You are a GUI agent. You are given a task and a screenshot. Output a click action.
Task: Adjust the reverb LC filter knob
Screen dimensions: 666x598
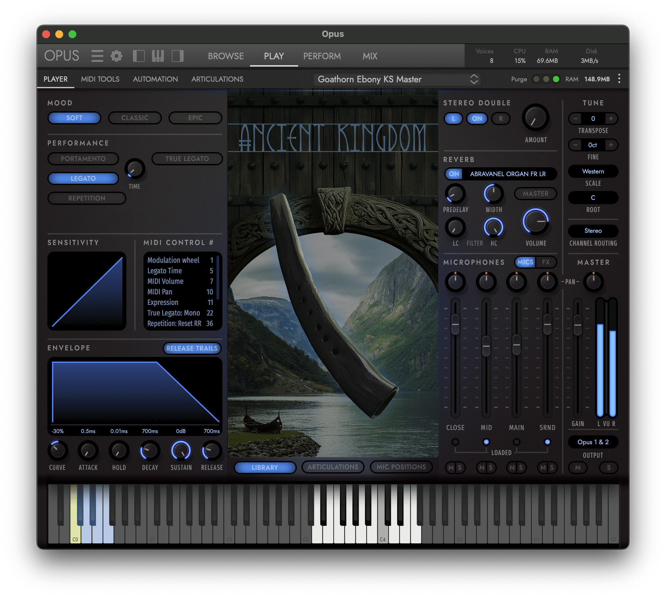tap(455, 227)
